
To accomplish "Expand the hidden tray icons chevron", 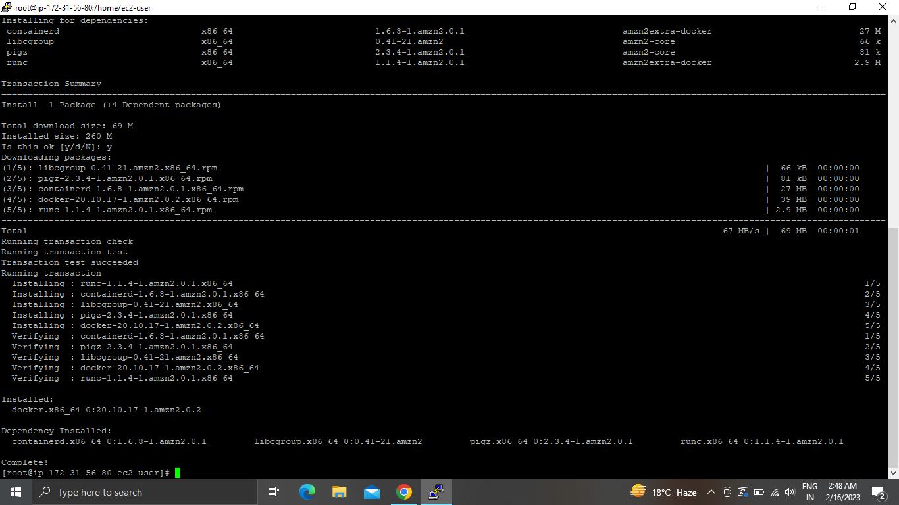I will pyautogui.click(x=711, y=492).
